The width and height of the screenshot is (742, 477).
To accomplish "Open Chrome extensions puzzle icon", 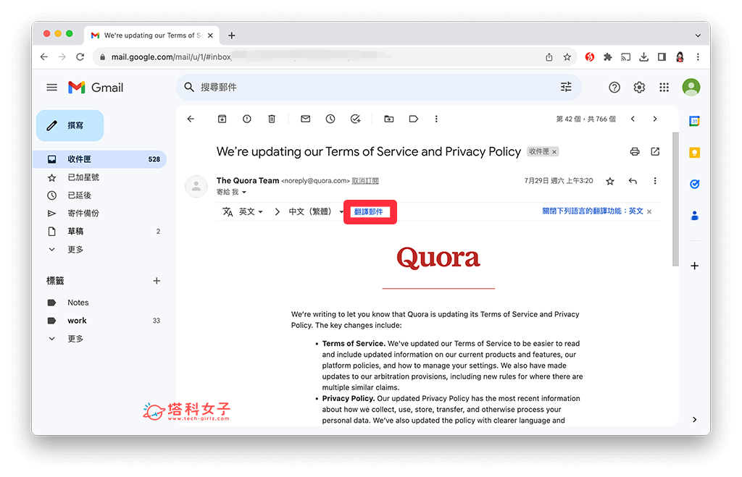I will 608,57.
